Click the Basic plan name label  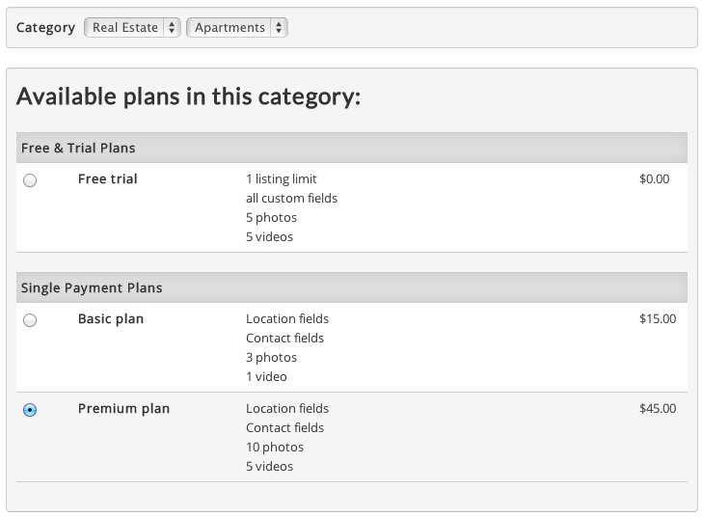click(x=111, y=318)
